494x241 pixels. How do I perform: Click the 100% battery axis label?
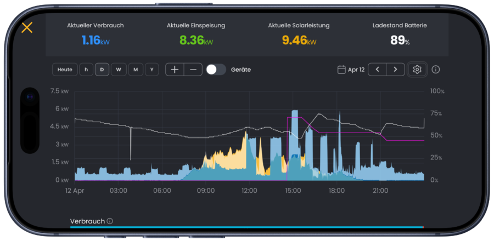coord(437,91)
